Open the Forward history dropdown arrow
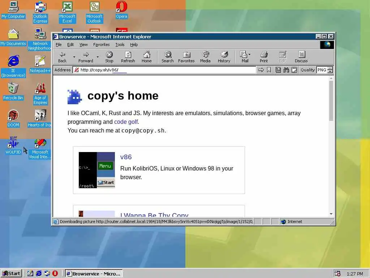The image size is (370, 278). tap(98, 57)
